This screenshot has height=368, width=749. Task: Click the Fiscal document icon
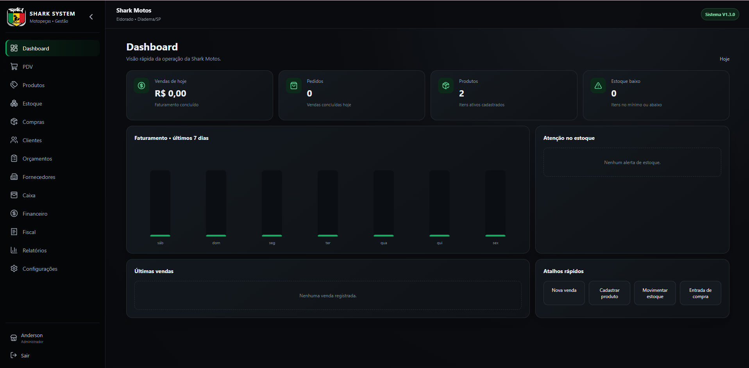(x=14, y=232)
